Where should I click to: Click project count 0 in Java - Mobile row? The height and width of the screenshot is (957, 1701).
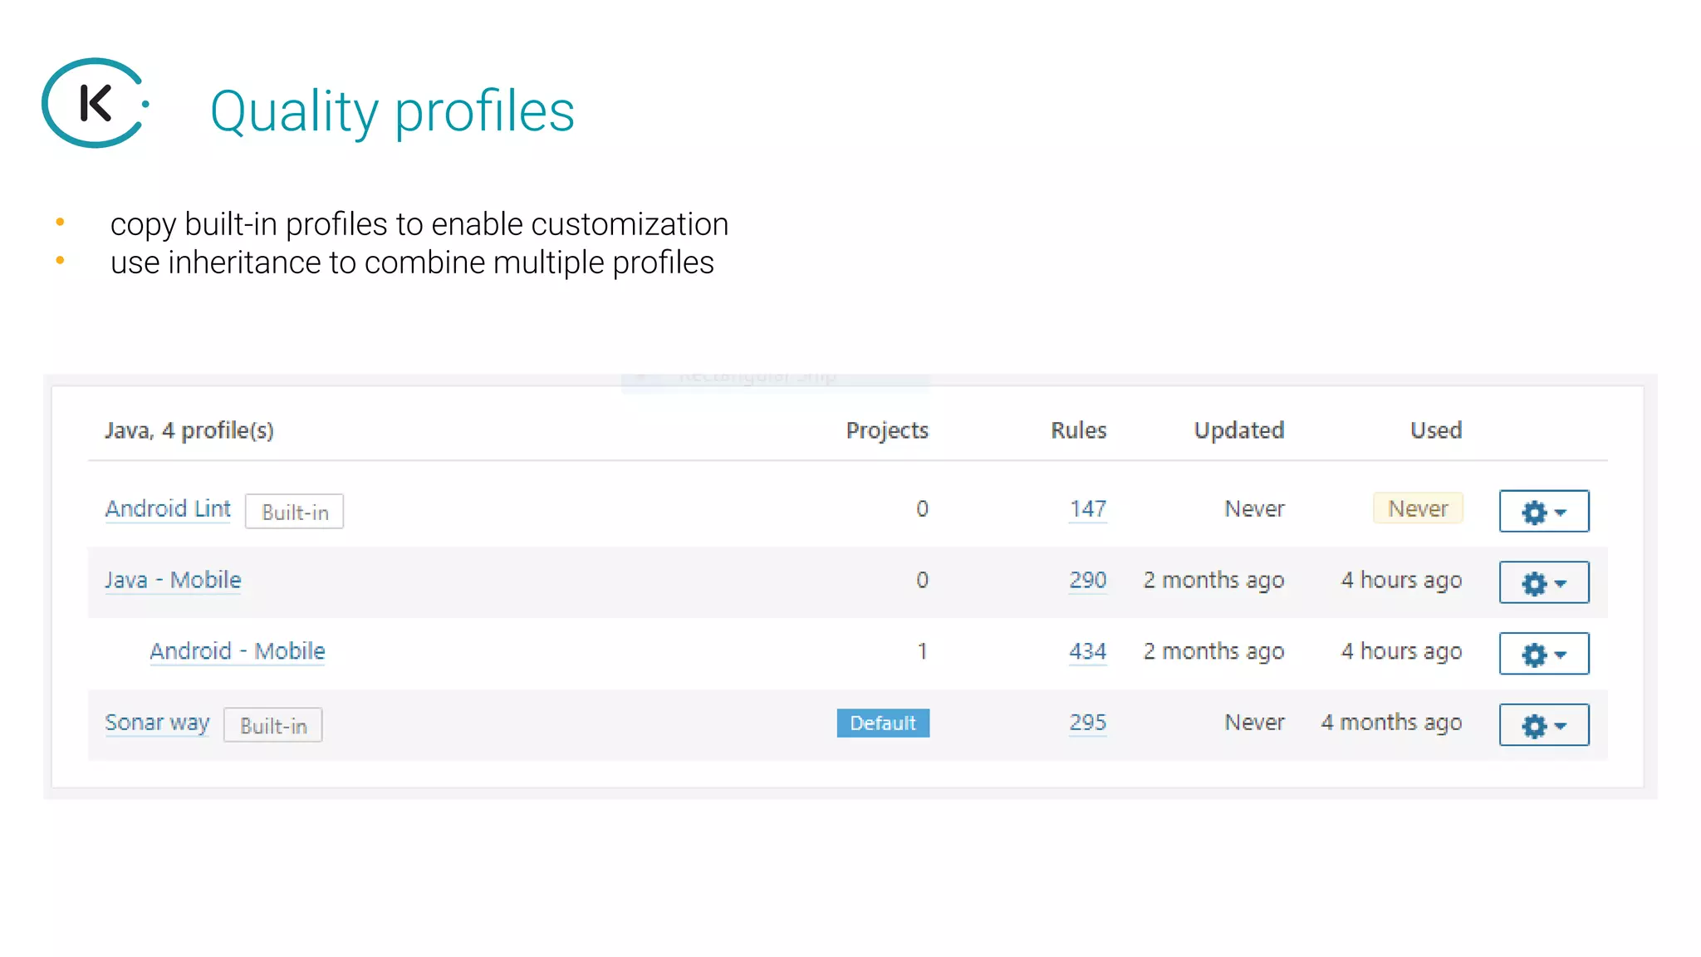pos(922,580)
